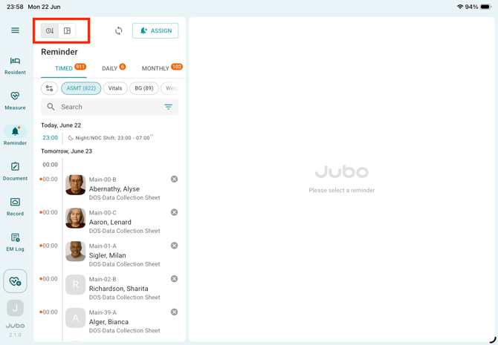498x345 pixels.
Task: Open the category filter settings chip
Action: coord(49,88)
